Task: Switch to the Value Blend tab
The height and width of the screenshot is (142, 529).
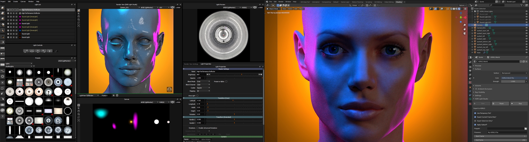Action: tap(195, 139)
